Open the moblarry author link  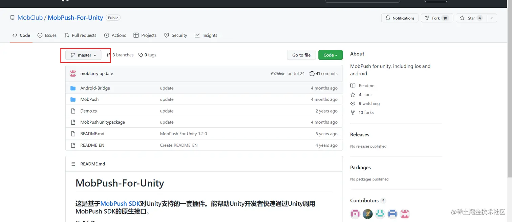89,73
